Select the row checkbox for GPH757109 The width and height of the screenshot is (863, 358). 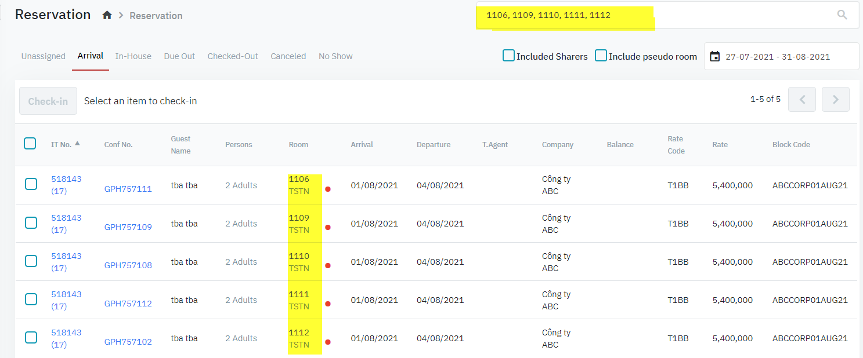coord(31,223)
